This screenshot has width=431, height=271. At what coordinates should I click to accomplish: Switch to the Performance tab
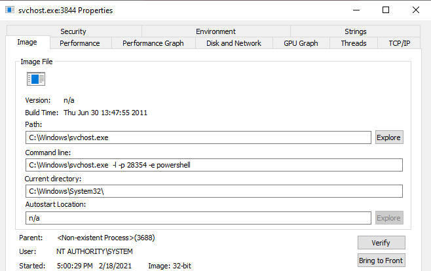pos(79,43)
